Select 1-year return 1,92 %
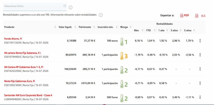 click(x=163, y=41)
